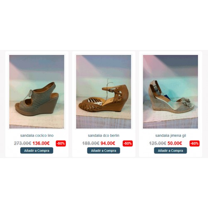This screenshot has width=208, height=208.
Task: Click the -50% badge on coclico lino
Action: coord(61,144)
